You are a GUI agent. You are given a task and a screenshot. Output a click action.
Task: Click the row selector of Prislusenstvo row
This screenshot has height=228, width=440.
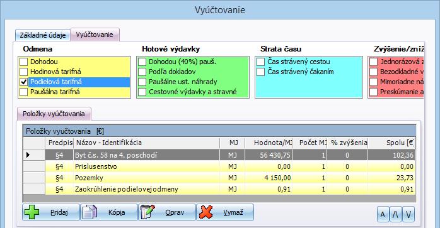click(x=34, y=166)
